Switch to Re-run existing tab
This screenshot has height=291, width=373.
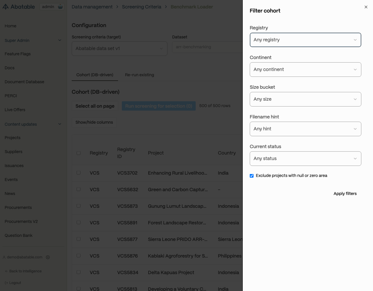pyautogui.click(x=140, y=75)
